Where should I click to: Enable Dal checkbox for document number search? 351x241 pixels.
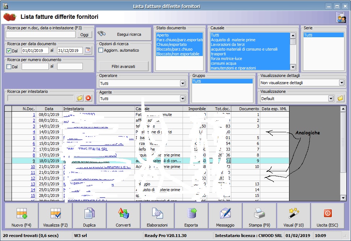point(9,66)
